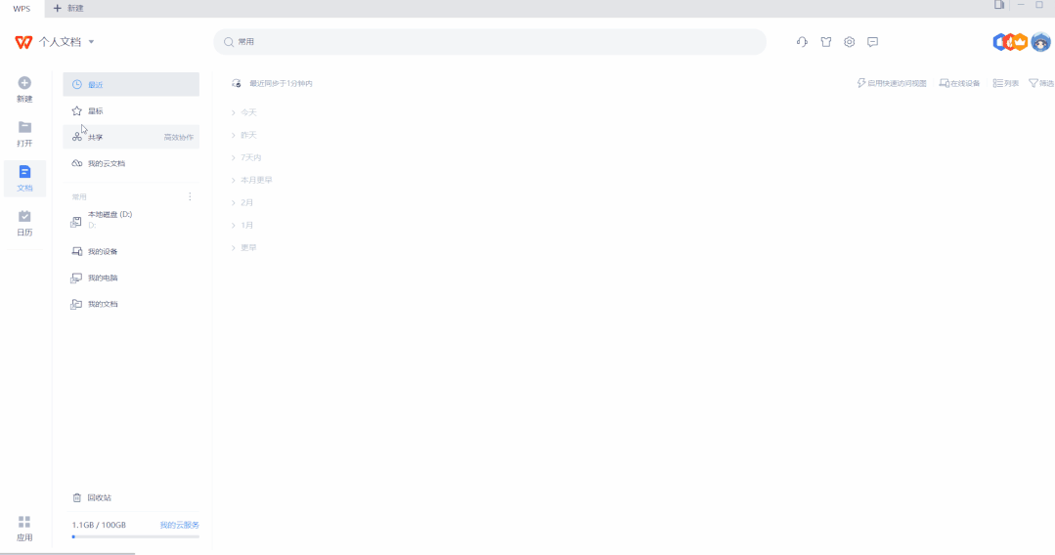Screen dimensions: 1055x555
Task: Click the search box labeled 常用
Action: pos(490,42)
